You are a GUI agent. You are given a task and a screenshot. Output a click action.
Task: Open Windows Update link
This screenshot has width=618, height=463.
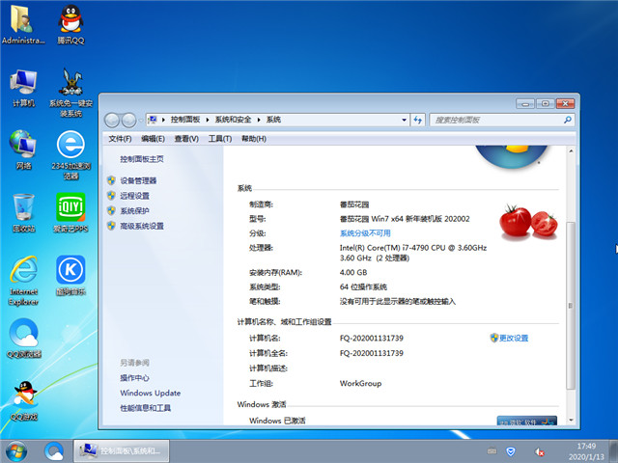pos(151,393)
